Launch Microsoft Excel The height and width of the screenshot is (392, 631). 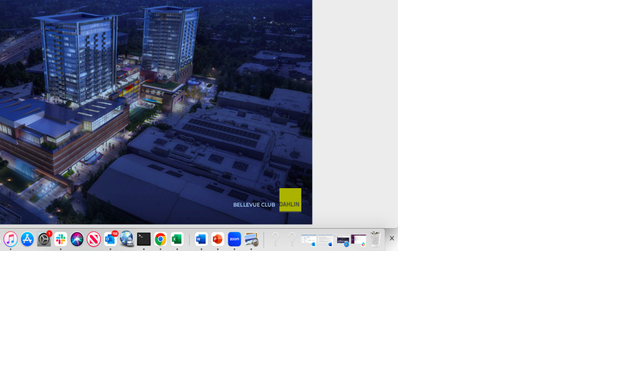[177, 238]
